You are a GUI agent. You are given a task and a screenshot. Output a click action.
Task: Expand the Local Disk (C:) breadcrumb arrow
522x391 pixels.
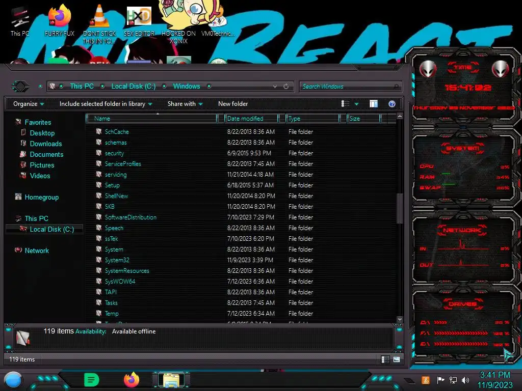(x=164, y=87)
